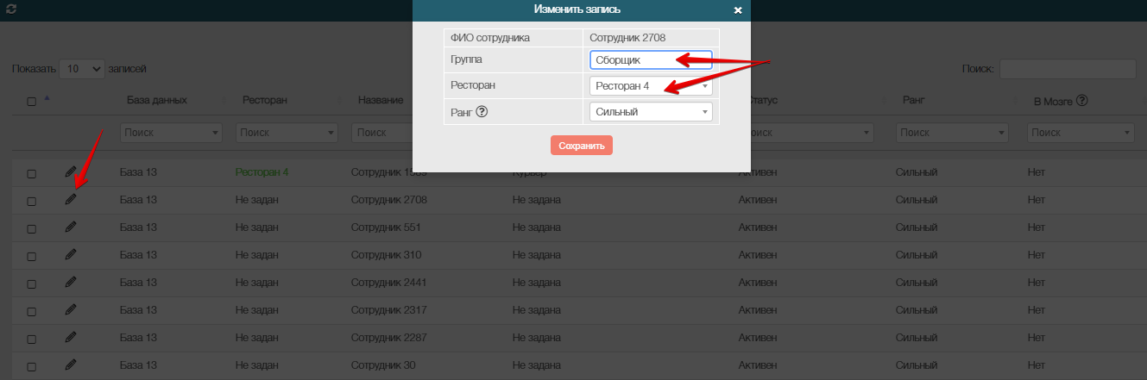Open the Ресторан dropdown in dialog

click(x=651, y=86)
